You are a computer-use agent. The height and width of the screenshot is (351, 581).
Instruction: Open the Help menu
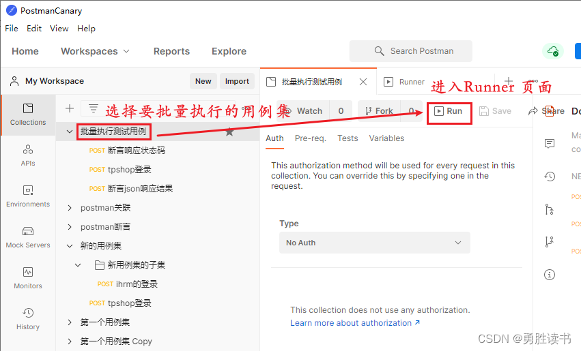86,29
